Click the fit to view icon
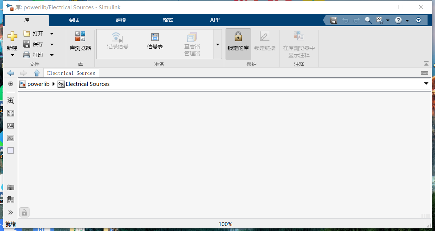Screen dimensions: 435x231 pyautogui.click(x=11, y=113)
